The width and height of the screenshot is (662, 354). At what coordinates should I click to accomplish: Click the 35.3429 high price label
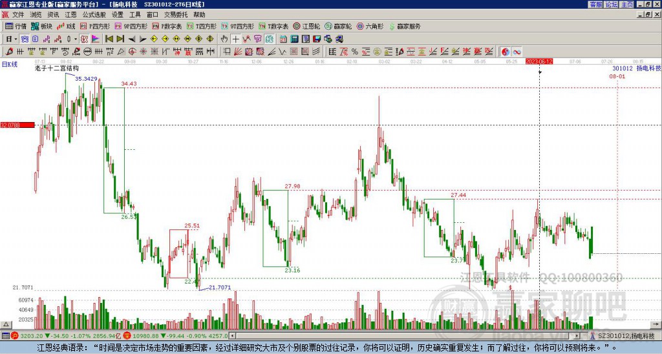coord(86,79)
